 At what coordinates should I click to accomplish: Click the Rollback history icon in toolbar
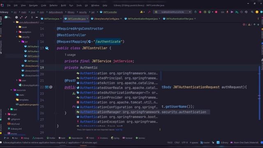click(246, 12)
